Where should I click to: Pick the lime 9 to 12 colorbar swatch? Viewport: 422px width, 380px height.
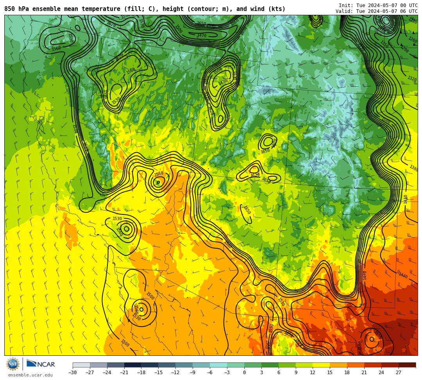(x=304, y=365)
